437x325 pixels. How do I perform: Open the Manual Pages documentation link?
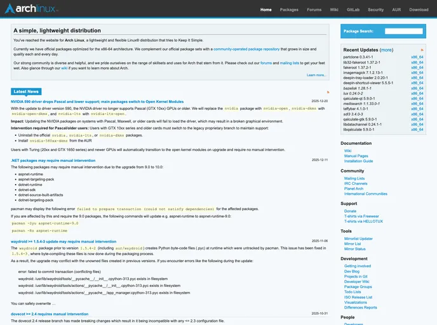tap(356, 156)
